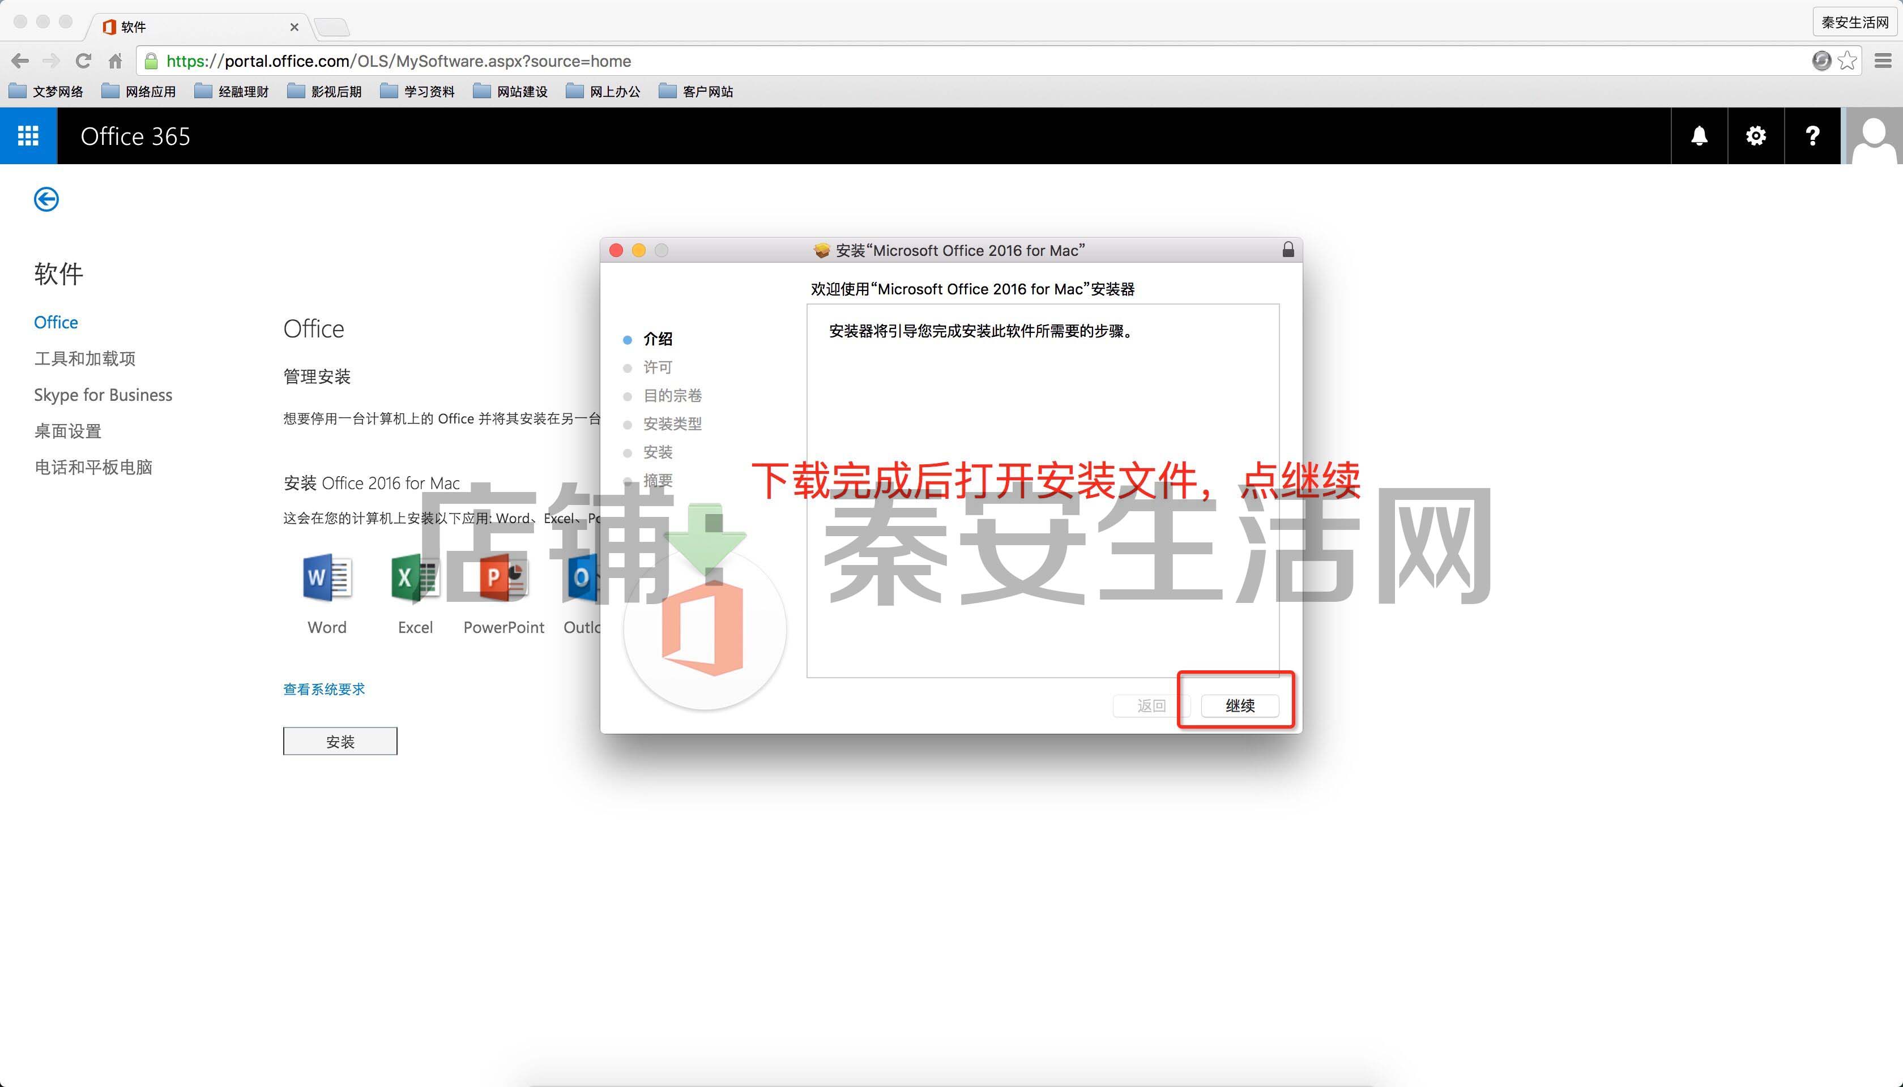
Task: Click the 查看系统要求 link
Action: [x=324, y=689]
